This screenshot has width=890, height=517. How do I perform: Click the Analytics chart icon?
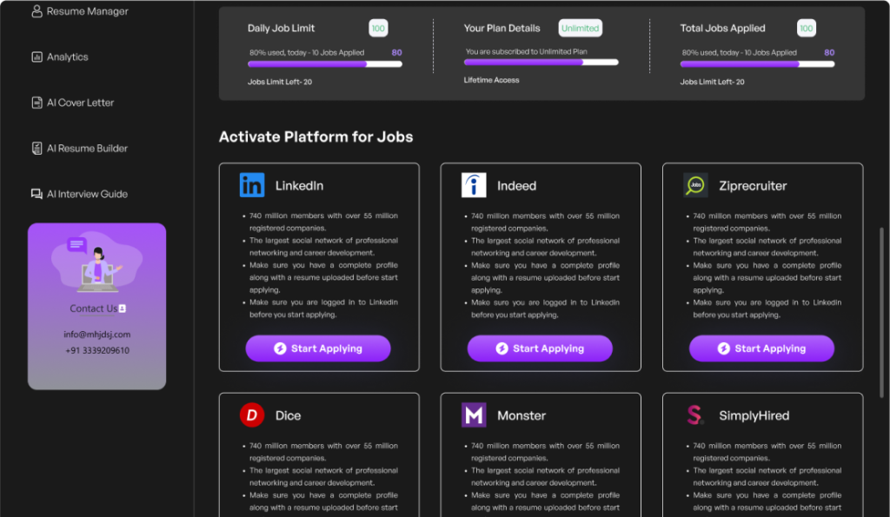point(37,56)
